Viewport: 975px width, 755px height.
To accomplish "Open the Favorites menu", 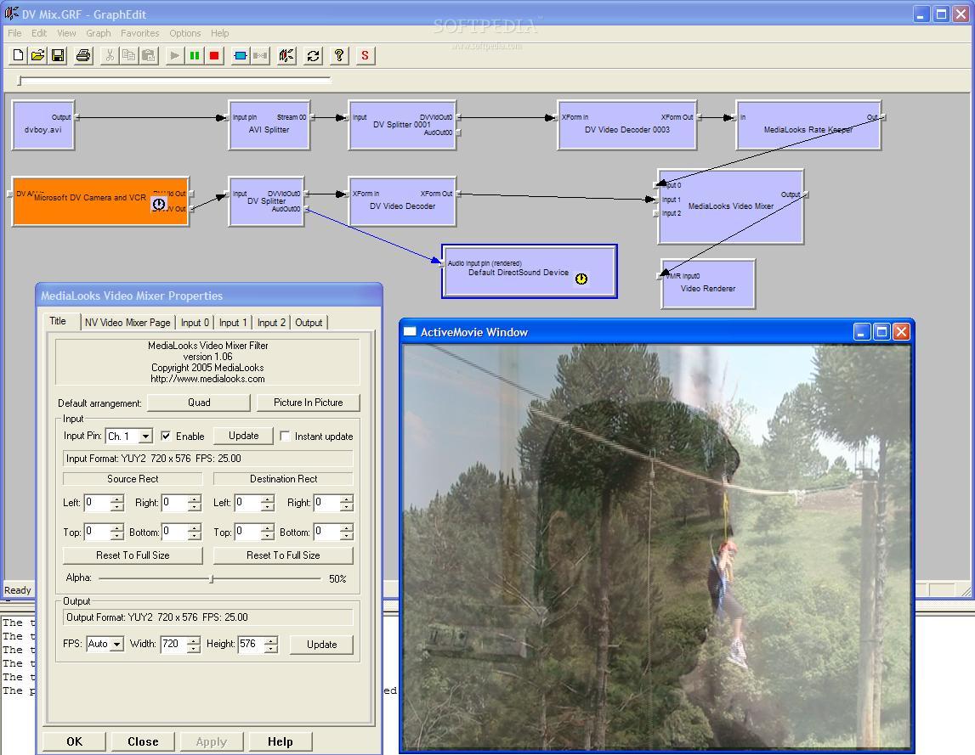I will pyautogui.click(x=140, y=33).
